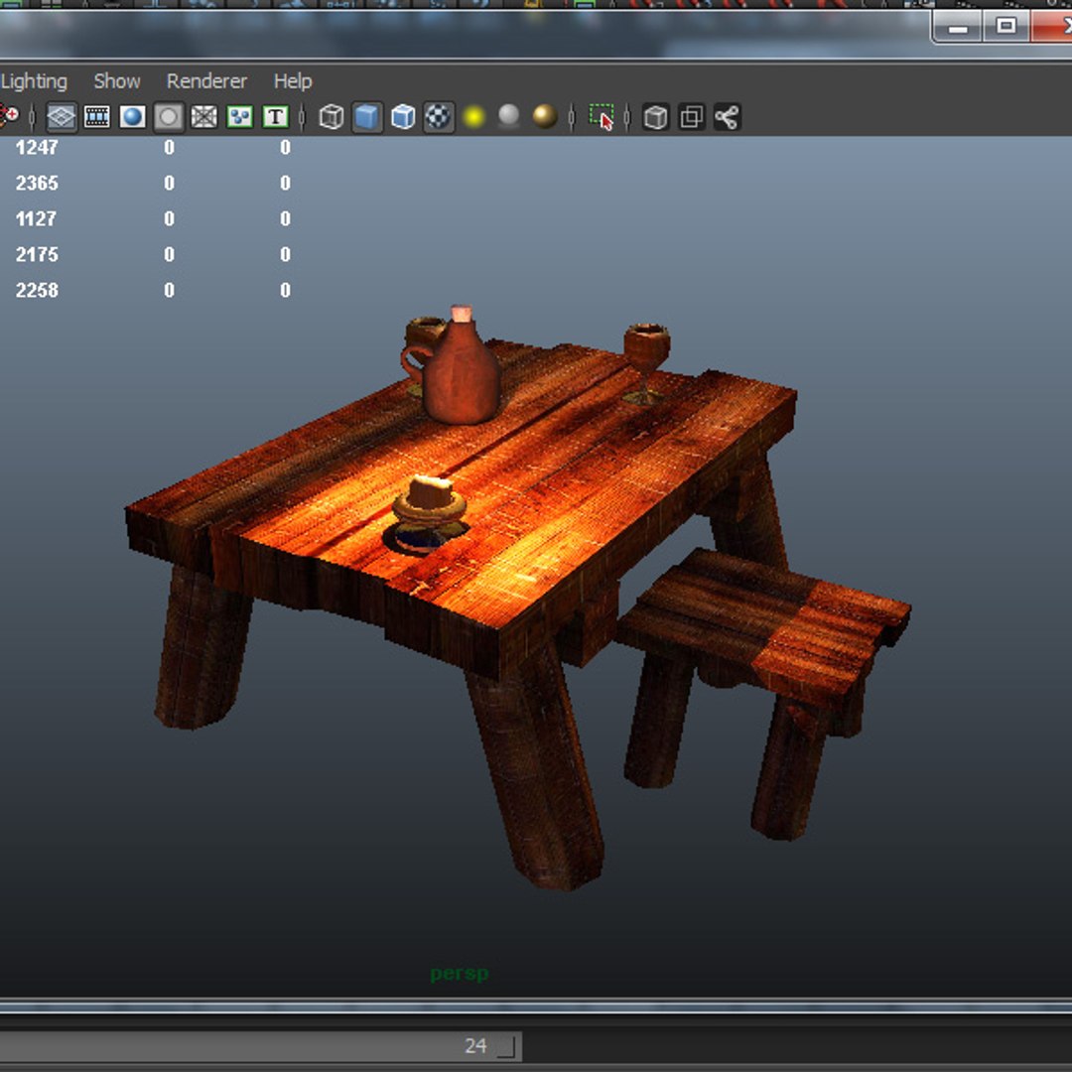Click the resolution gate blue sphere icon
The image size is (1072, 1072).
(133, 117)
